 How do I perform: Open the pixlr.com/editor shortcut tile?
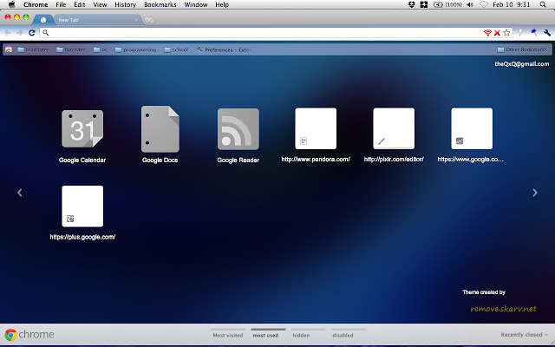tap(394, 128)
